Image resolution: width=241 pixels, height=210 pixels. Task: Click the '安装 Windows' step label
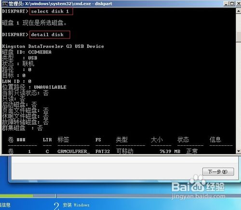[76, 205]
